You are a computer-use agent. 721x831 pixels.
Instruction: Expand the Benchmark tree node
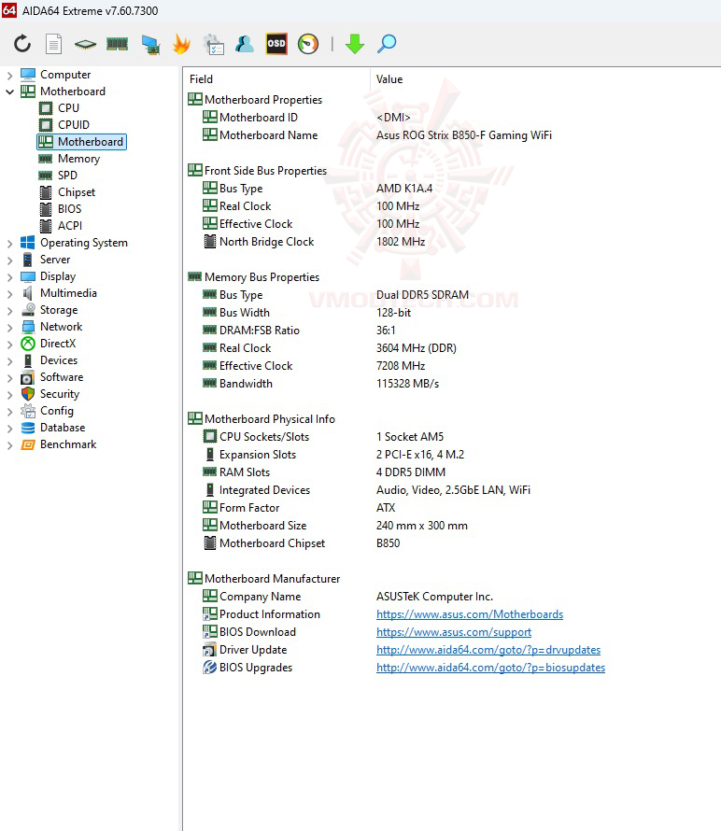tap(9, 445)
